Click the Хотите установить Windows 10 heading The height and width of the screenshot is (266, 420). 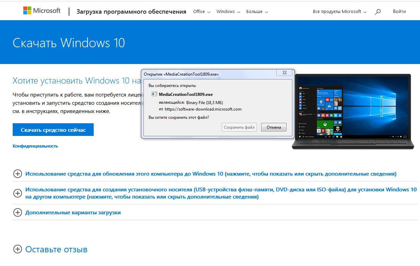77,80
